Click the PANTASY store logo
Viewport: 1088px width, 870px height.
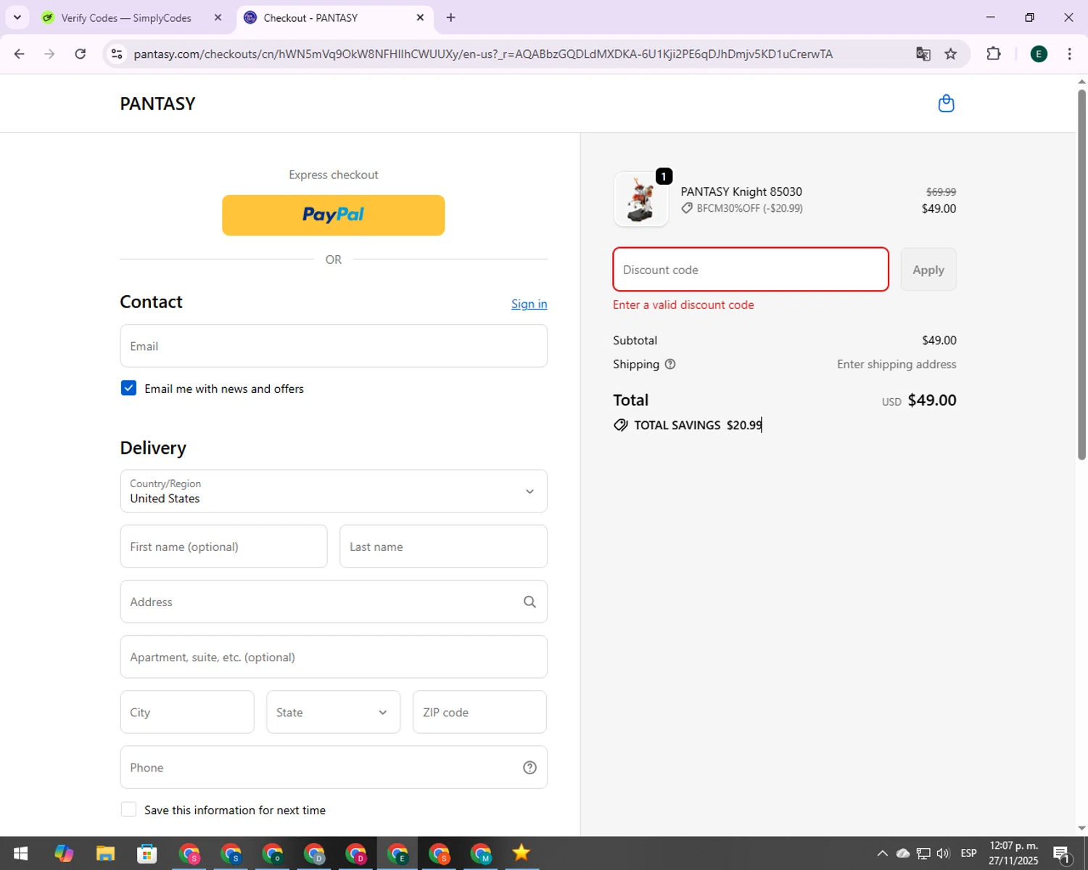point(157,104)
